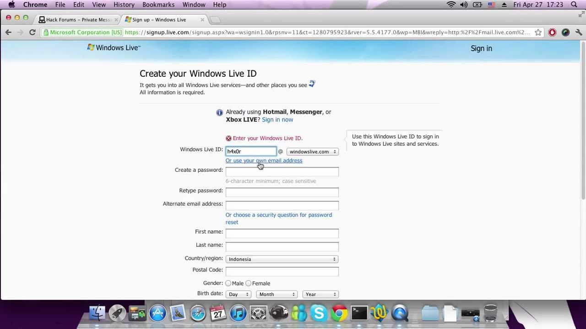Viewport: 586px width, 329px height.
Task: Click the Retype password field
Action: point(282,192)
